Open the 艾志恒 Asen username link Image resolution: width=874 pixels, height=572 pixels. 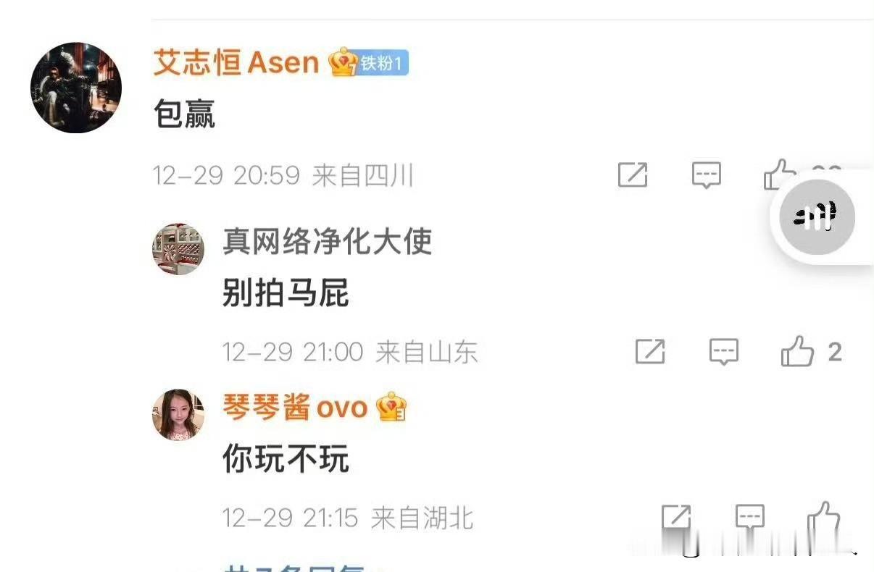tap(236, 63)
